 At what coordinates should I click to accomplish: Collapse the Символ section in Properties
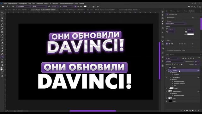point(166,21)
